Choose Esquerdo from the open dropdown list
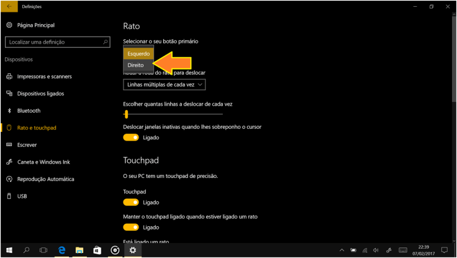The image size is (457, 258). (138, 53)
